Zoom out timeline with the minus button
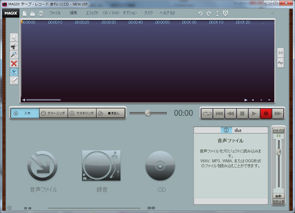Viewport: 295px width, 213px height. pyautogui.click(x=261, y=100)
